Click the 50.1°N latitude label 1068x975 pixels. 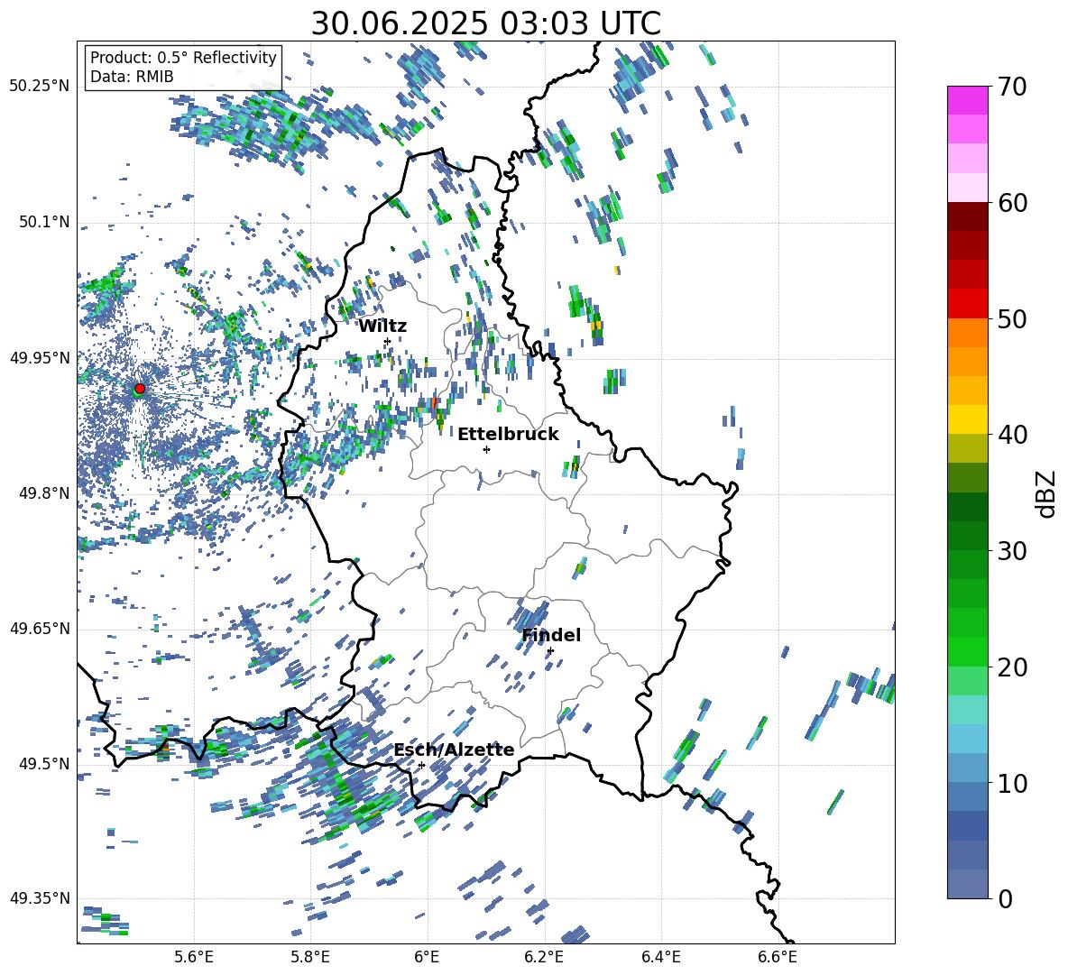click(43, 222)
